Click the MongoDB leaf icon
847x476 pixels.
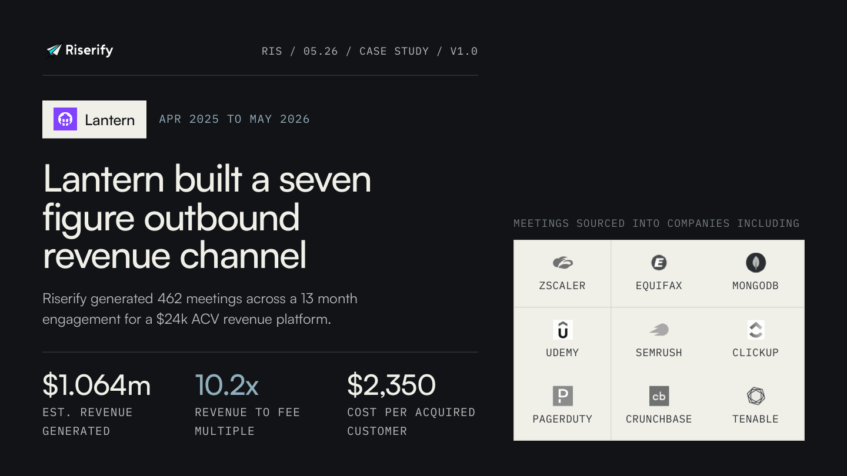pyautogui.click(x=755, y=263)
